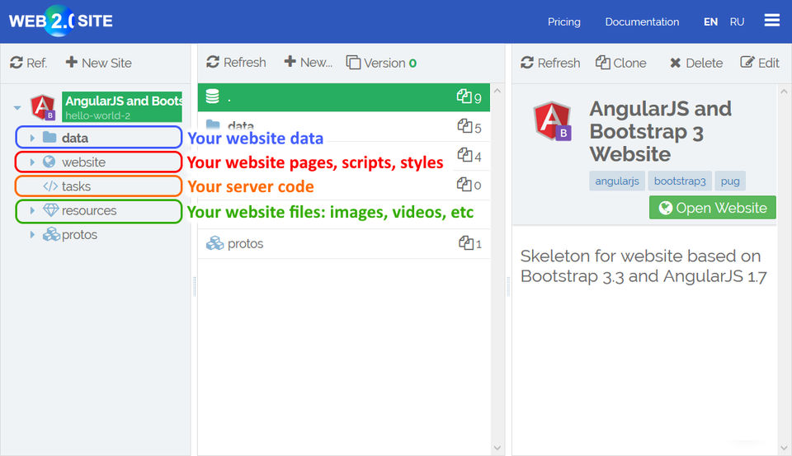Click the details panel scroll down arrow
Image resolution: width=792 pixels, height=456 pixels.
(784, 448)
